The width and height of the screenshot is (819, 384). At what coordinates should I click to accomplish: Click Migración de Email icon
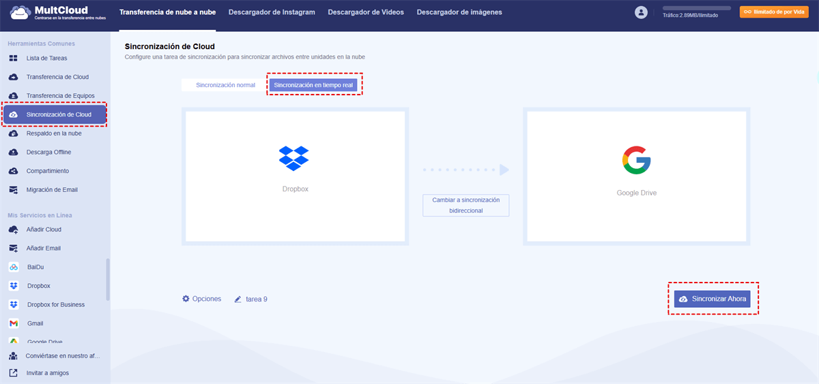tap(13, 190)
